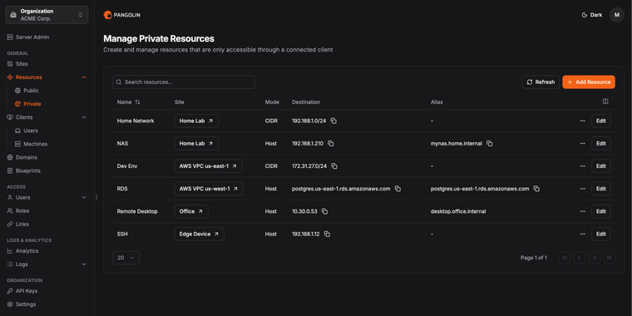
Task: Copy the 192.168.1.12 destination
Action: click(328, 234)
